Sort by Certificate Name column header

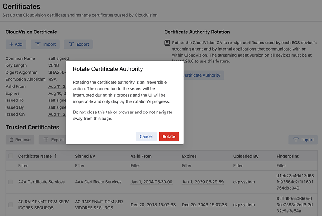pos(35,156)
